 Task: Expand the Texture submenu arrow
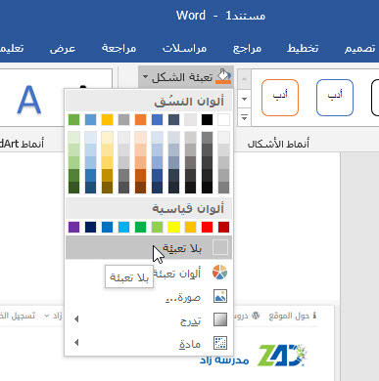click(76, 343)
